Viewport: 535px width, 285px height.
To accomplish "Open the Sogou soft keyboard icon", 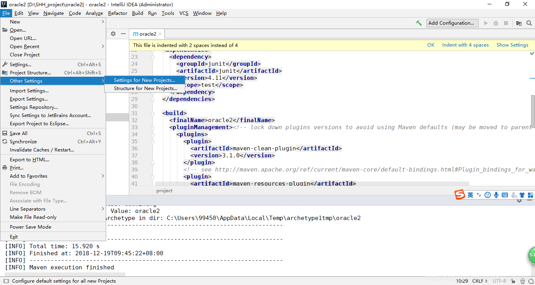I will point(505,195).
